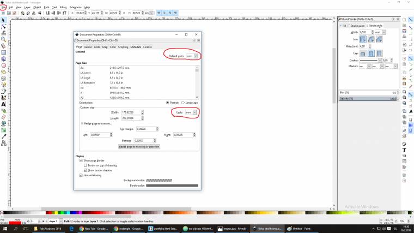
Task: Open Fab Academy 2016 taskbar folder
Action: pos(48,229)
